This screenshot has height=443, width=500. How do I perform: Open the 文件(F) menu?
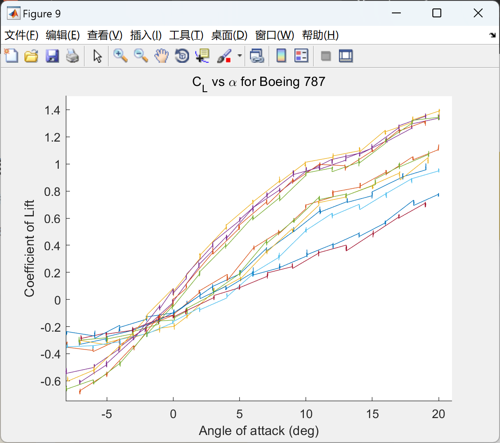pos(21,35)
